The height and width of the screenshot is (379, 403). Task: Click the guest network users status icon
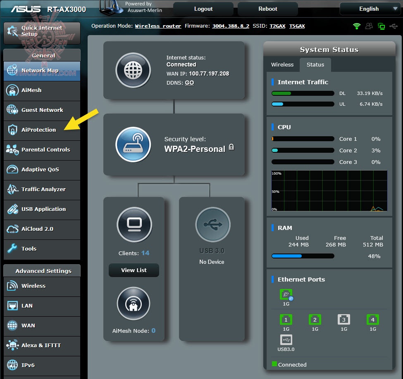pos(369,26)
